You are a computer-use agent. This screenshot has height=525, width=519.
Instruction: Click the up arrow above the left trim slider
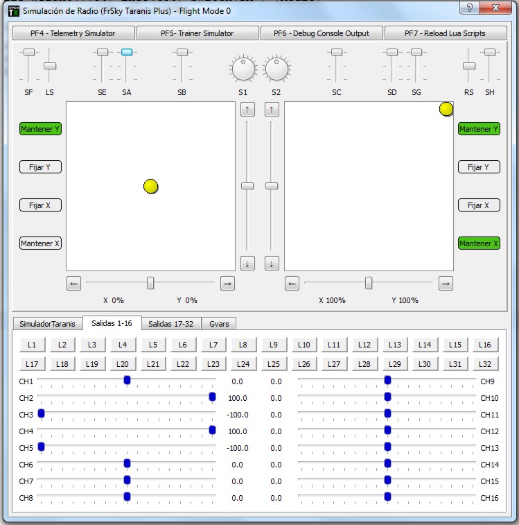point(247,109)
